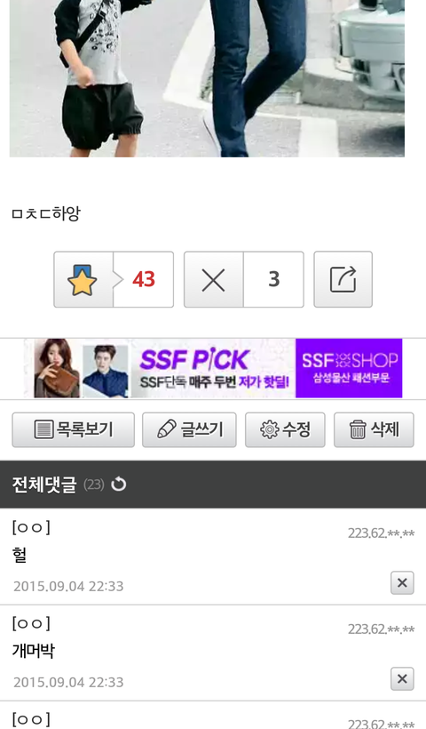Click the 수정 edit button
This screenshot has height=729, width=426.
click(x=285, y=429)
